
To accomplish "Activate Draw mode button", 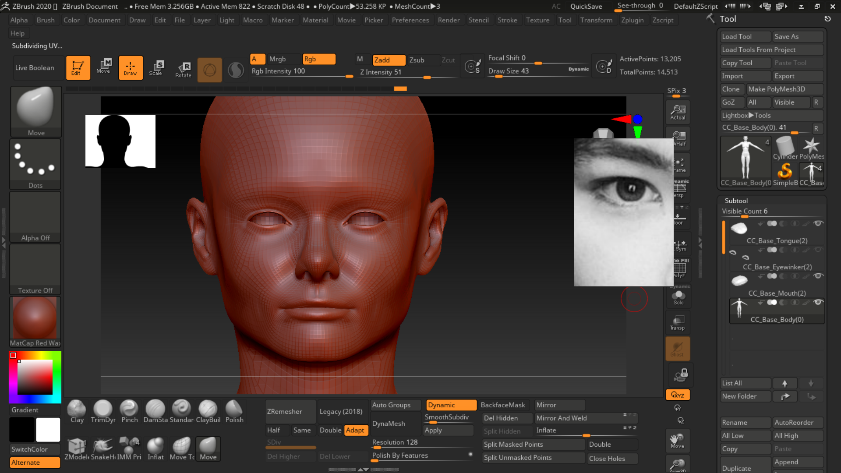I will (x=131, y=68).
